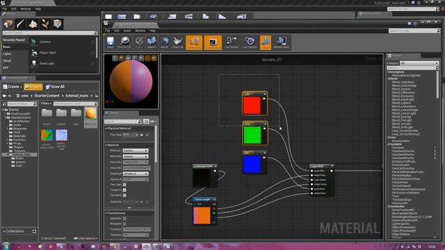Toggle the orange Stats toolbar button
Screen dimensions: 445x250
point(266,42)
